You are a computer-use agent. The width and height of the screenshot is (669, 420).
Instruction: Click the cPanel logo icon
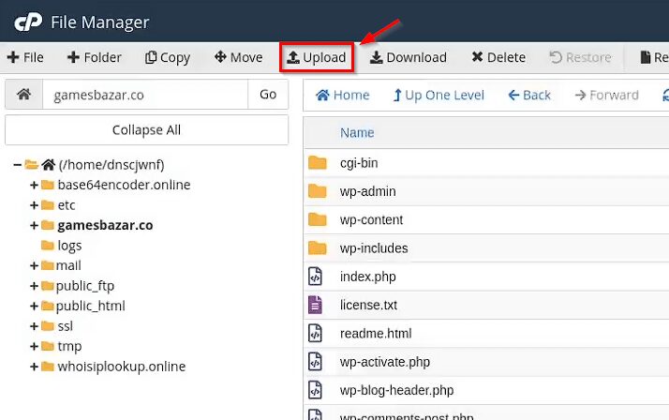28,22
